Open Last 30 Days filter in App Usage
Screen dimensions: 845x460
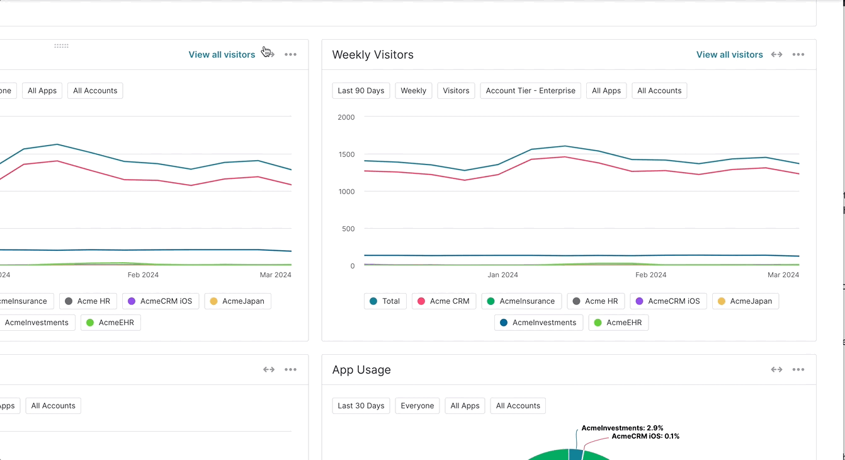[x=361, y=406]
